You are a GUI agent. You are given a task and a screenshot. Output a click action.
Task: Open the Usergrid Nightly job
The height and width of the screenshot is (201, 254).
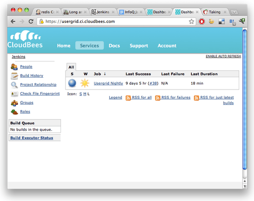[108, 83]
